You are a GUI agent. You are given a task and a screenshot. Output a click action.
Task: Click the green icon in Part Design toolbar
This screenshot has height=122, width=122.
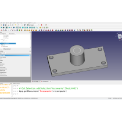pyautogui.click(x=20, y=30)
